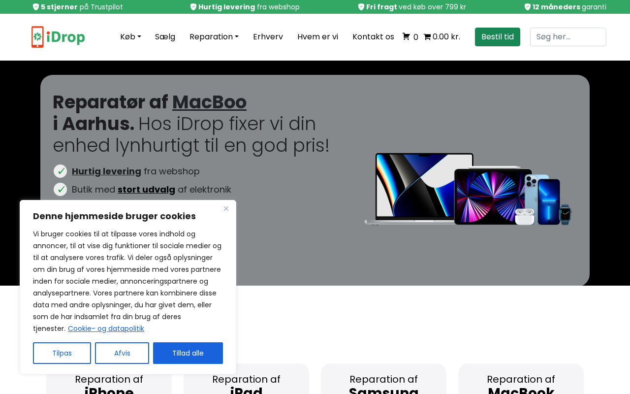Image resolution: width=630 pixels, height=394 pixels.
Task: Focus the Søg her search field
Action: pos(568,37)
